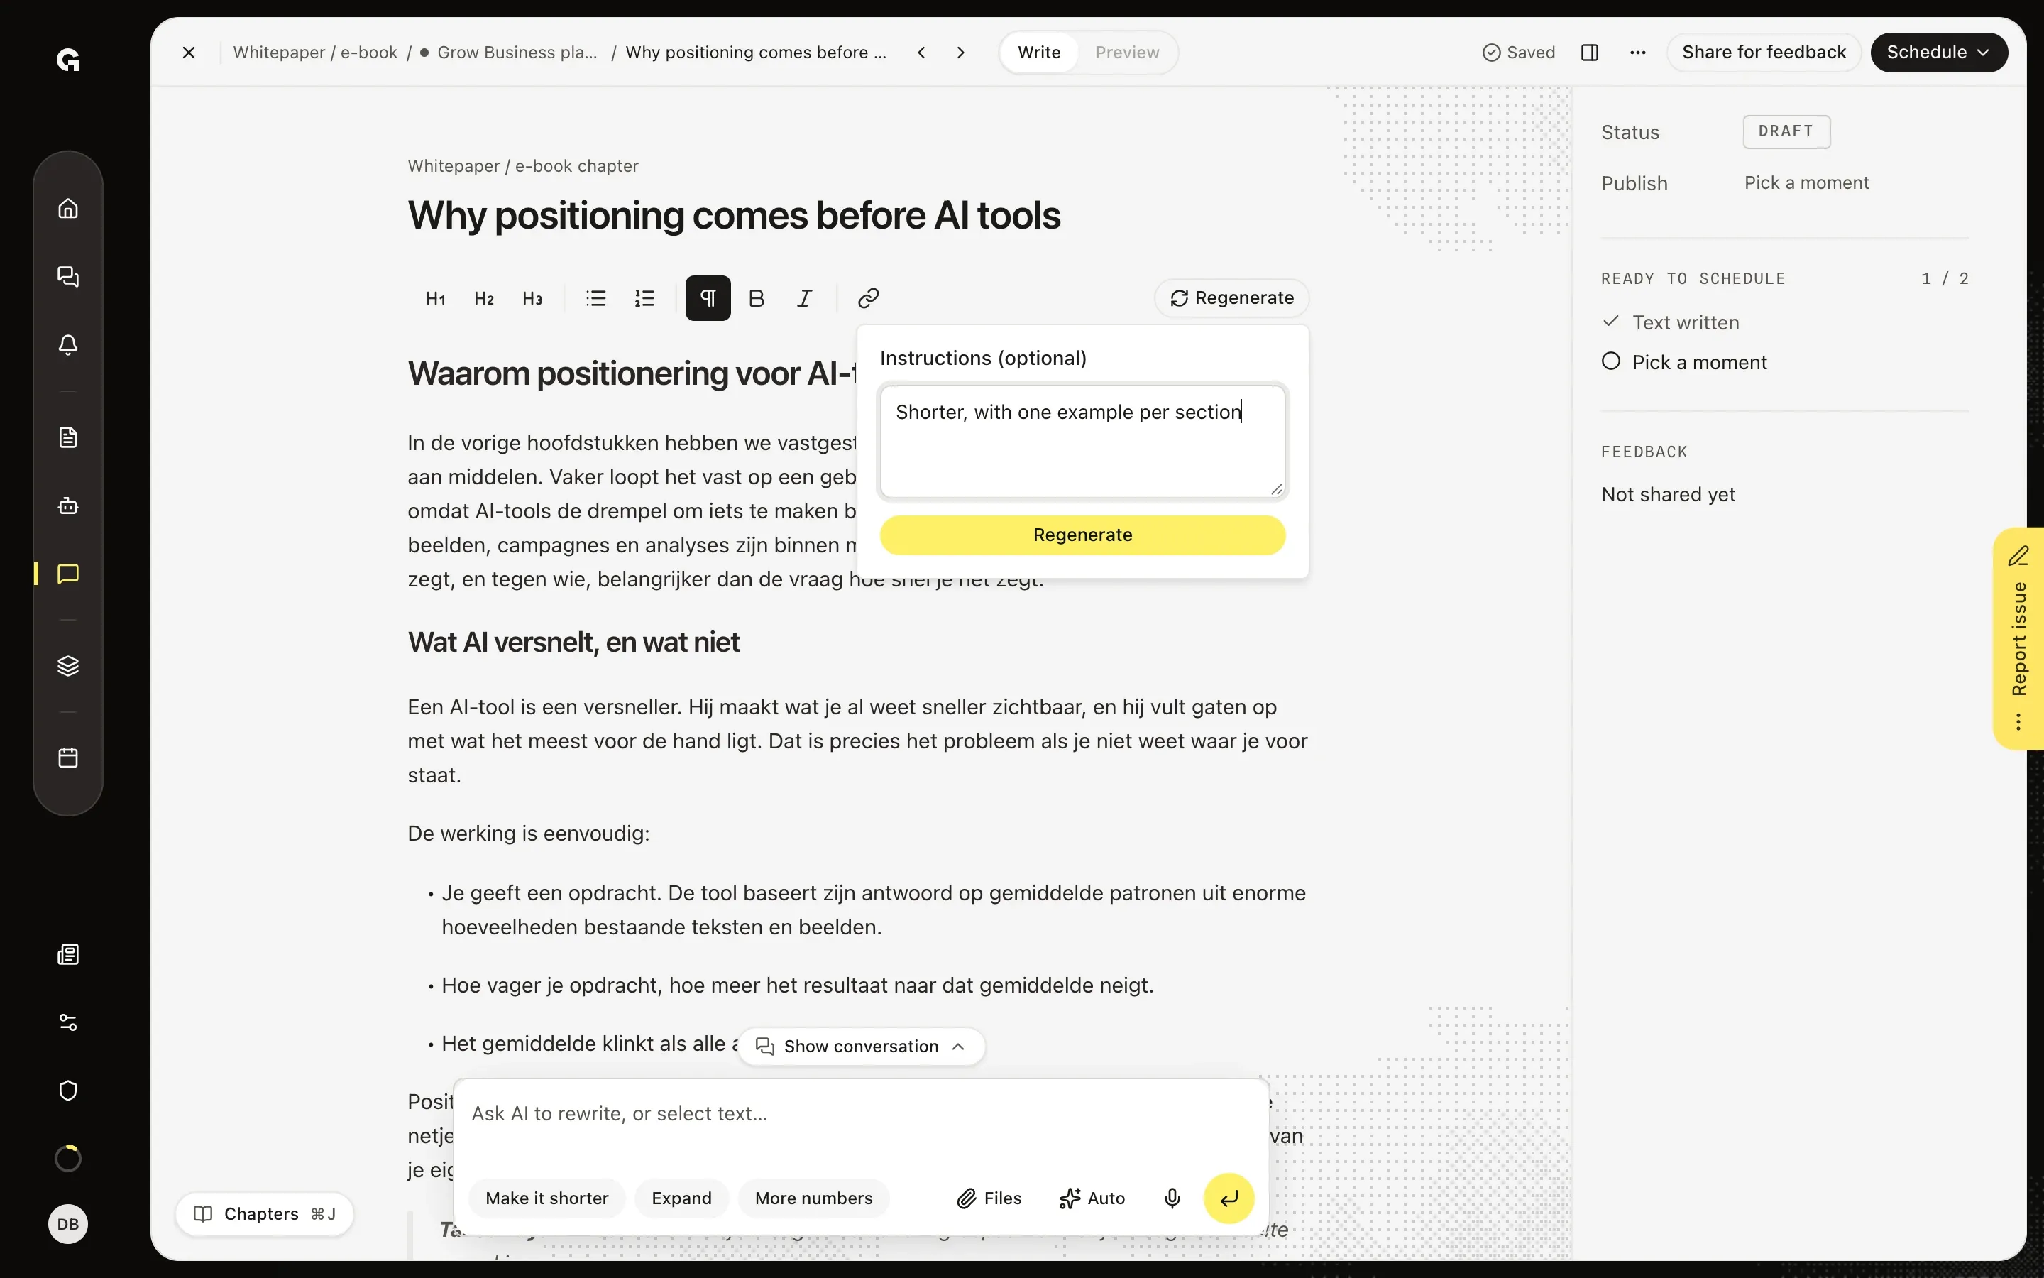Image resolution: width=2044 pixels, height=1278 pixels.
Task: Toggle italic formatting
Action: tap(805, 298)
